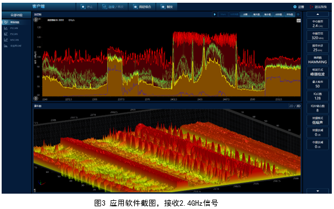Image resolution: width=334 pixels, height=209 pixels.
Task: Toggle the trace button left of 最大值
Action: tap(245, 14)
